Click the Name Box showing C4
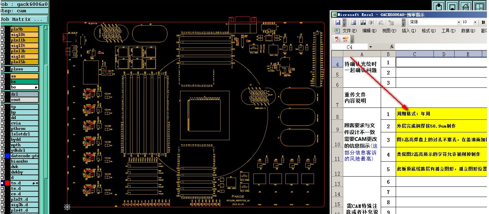Screen dimensions: 489x214 point(349,47)
